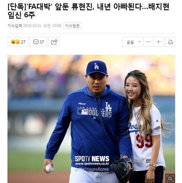The height and width of the screenshot is (183, 182).
Task: Open the share article icon
Action: tap(54, 42)
